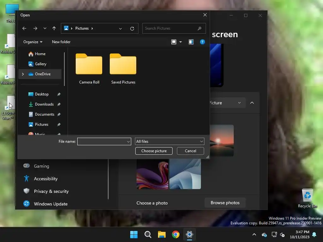Open recent locations chevron beside forward arrow
Image resolution: width=323 pixels, height=242 pixels.
[45, 28]
